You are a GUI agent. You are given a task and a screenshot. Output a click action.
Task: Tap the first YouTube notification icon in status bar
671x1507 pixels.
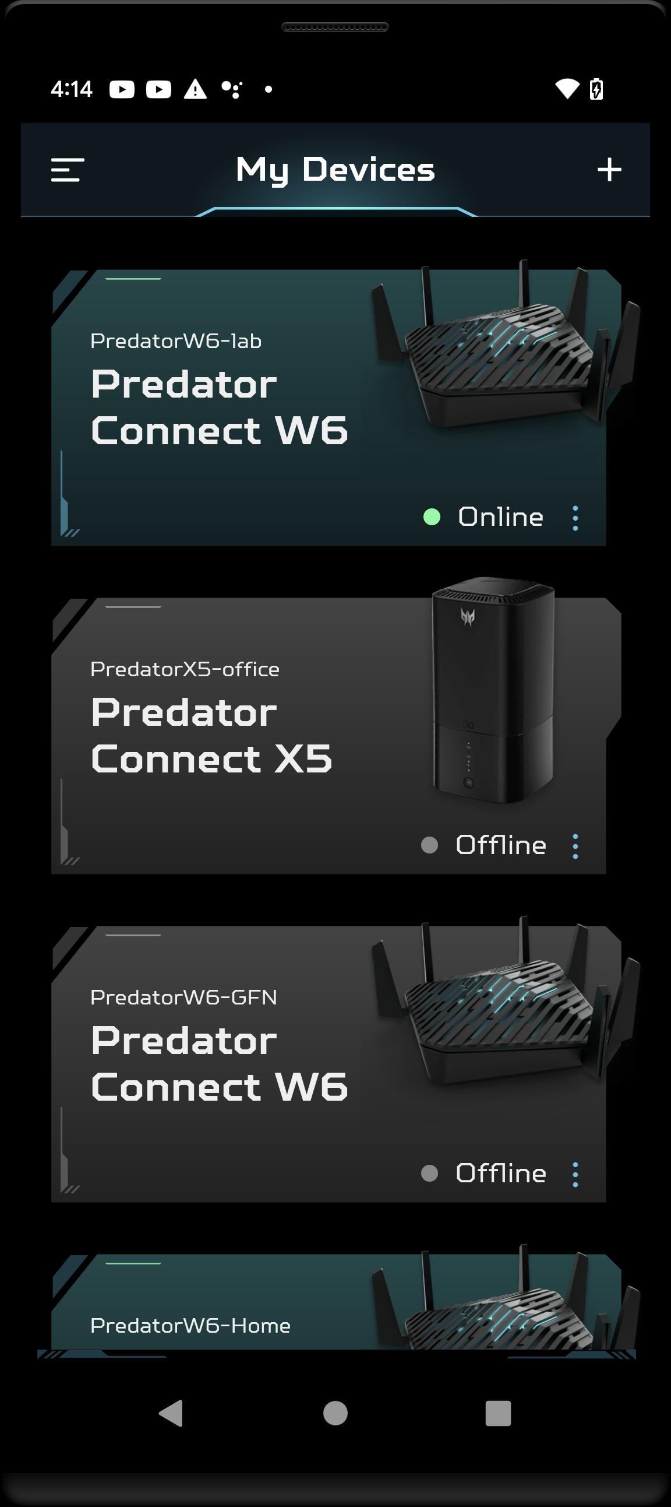click(122, 90)
